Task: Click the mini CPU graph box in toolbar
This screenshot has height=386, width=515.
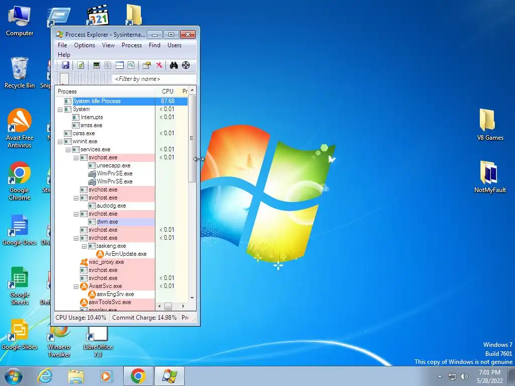Action: click(x=64, y=79)
